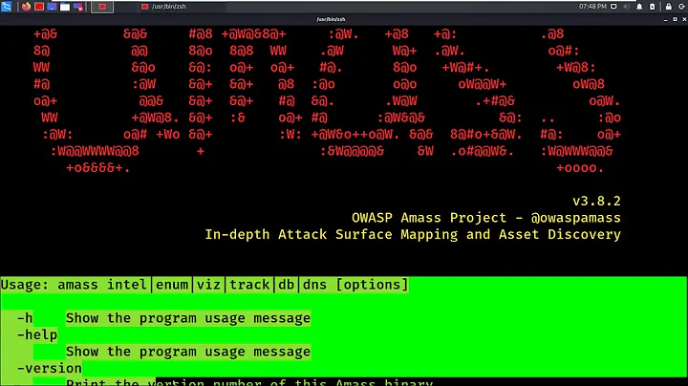Open the display settings tray icon
Screen dimensions: 688x386
pos(613,7)
